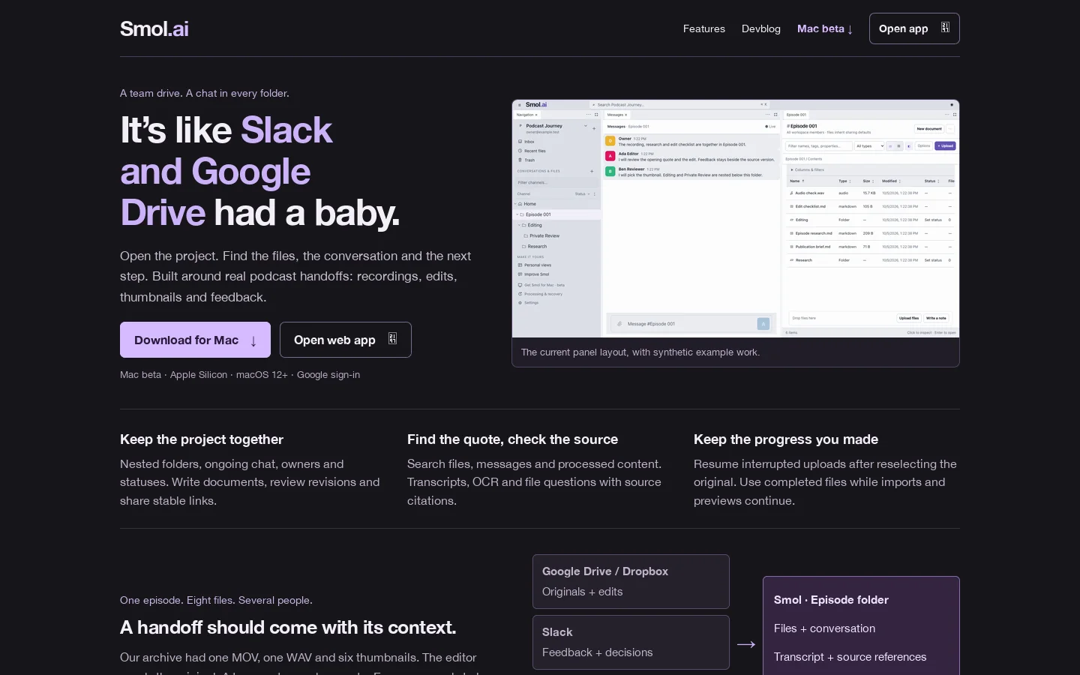Click the Open app header button

(914, 28)
